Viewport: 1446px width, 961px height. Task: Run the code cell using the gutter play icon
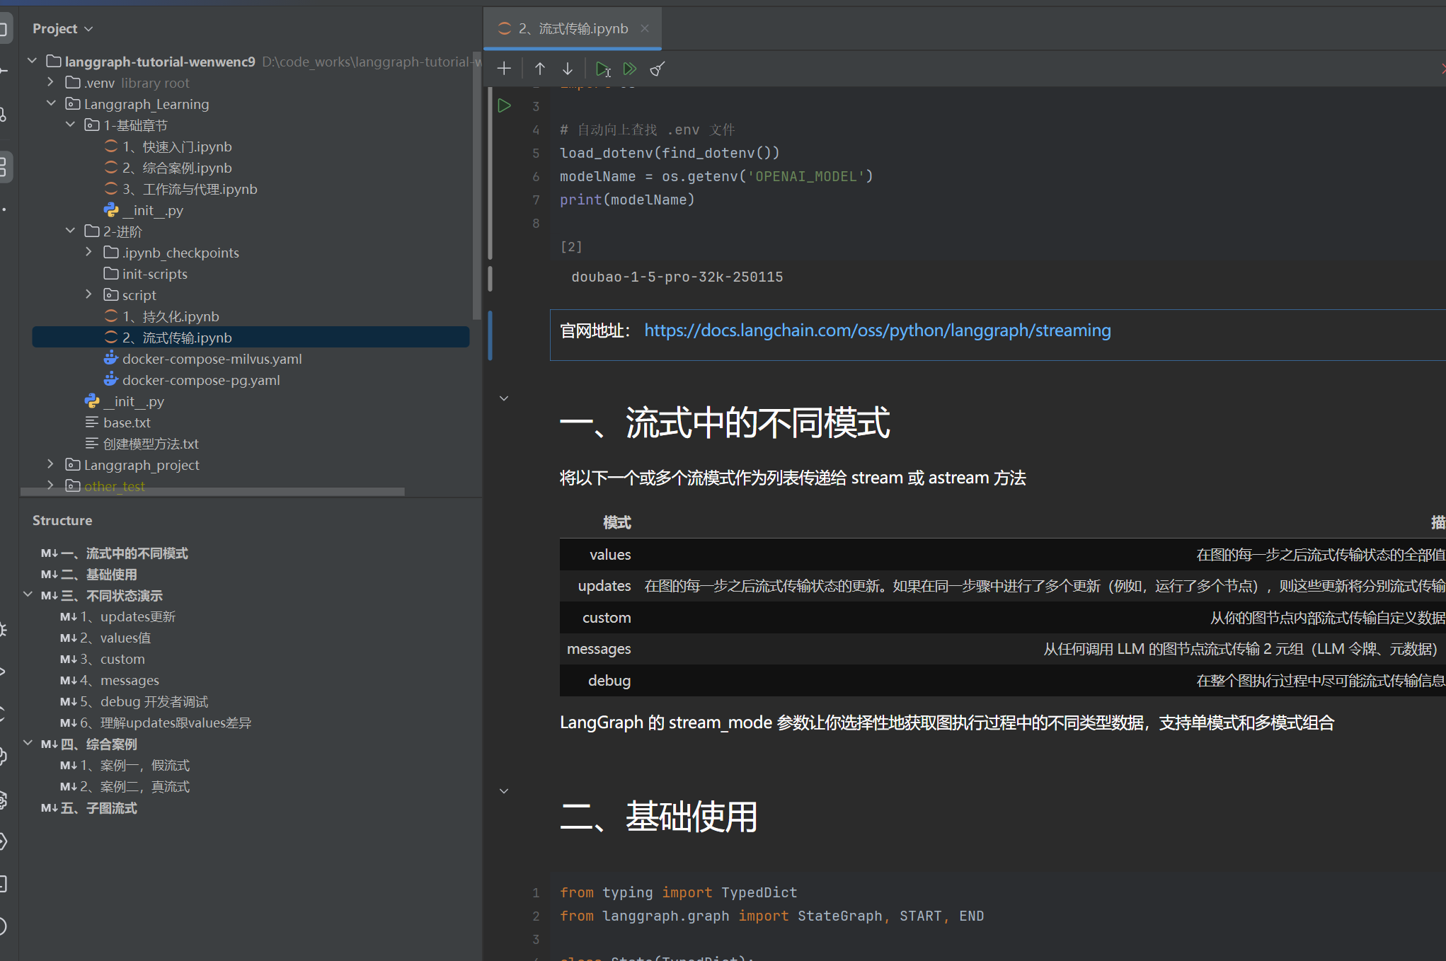coord(504,106)
